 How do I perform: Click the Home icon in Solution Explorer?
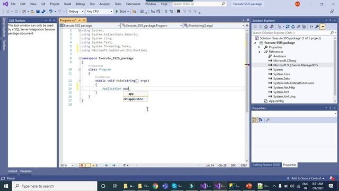point(266,27)
